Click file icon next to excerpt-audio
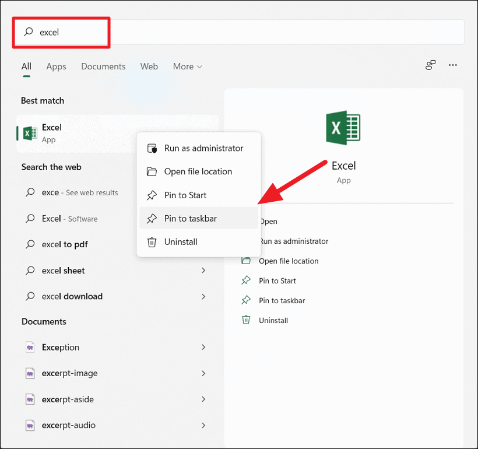Viewport: 478px width, 449px height. [30, 425]
